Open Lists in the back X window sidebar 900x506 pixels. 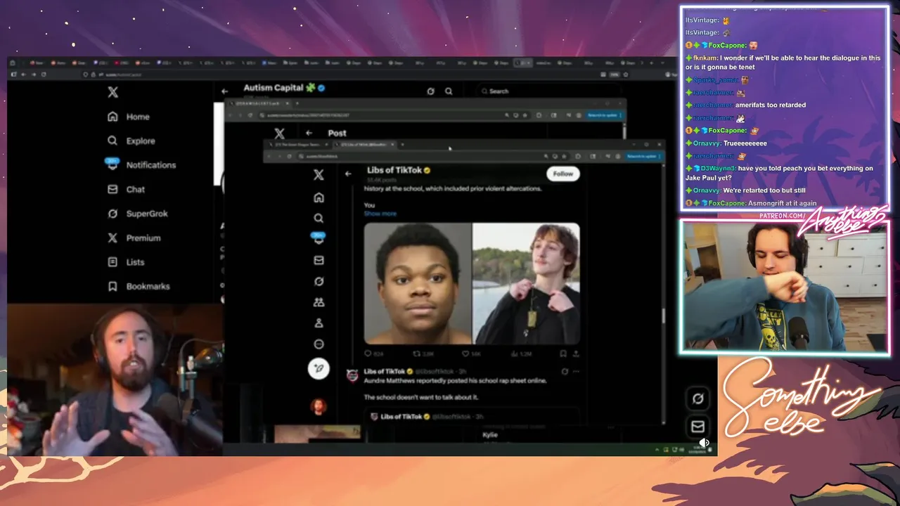126,262
